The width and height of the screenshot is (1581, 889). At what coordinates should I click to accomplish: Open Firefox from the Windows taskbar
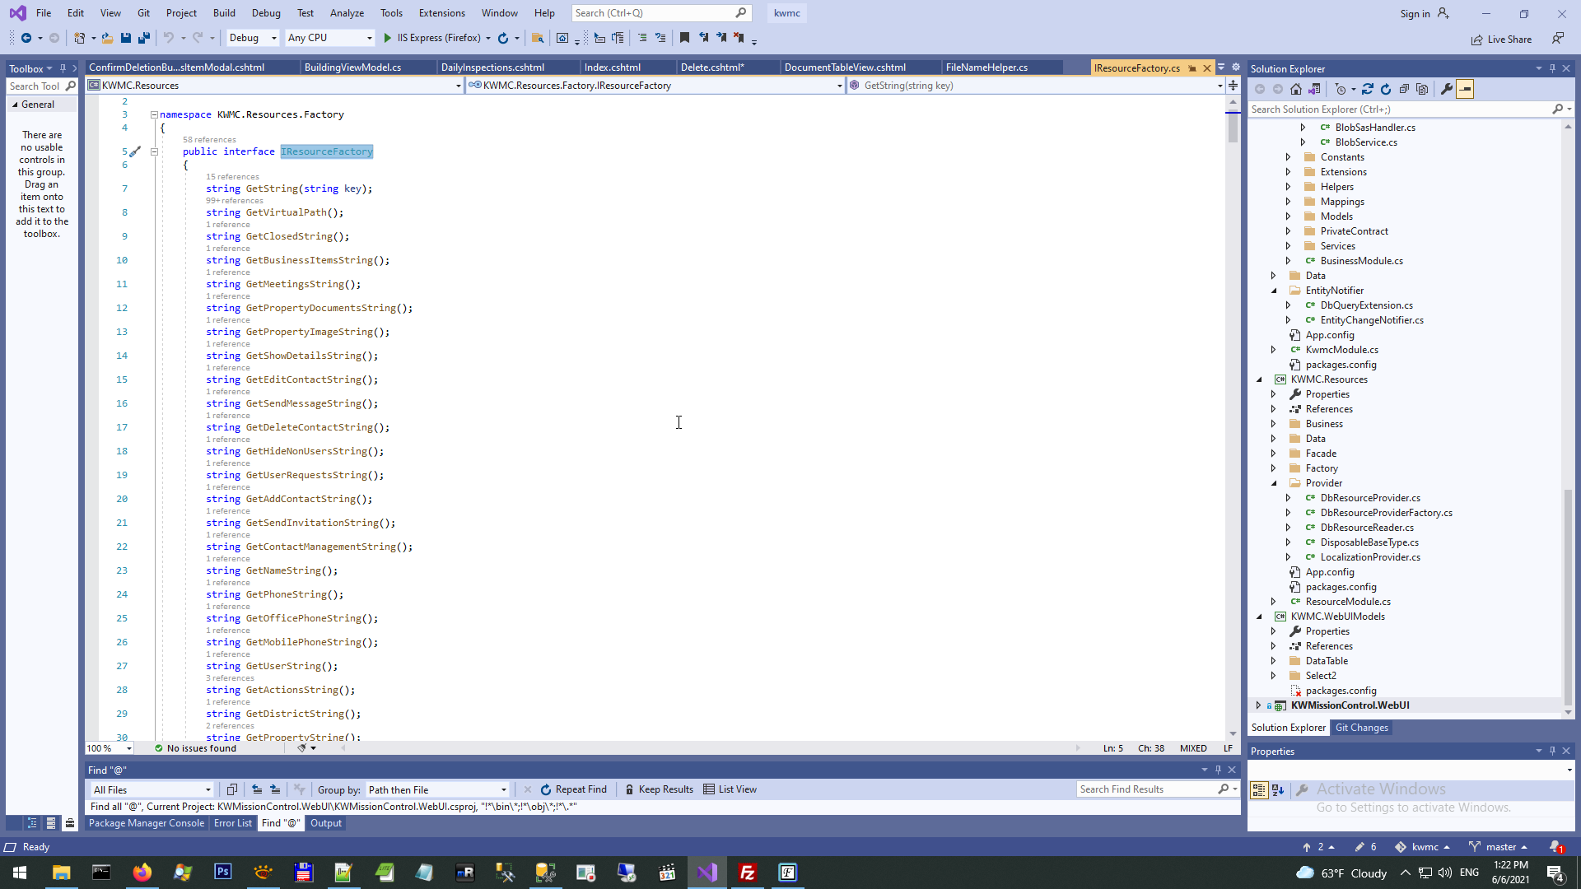click(142, 873)
